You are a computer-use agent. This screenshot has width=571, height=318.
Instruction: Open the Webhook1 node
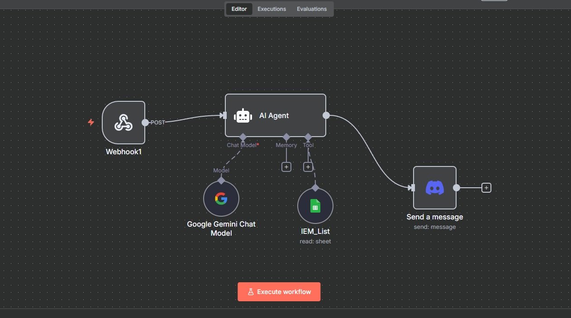pyautogui.click(x=124, y=122)
